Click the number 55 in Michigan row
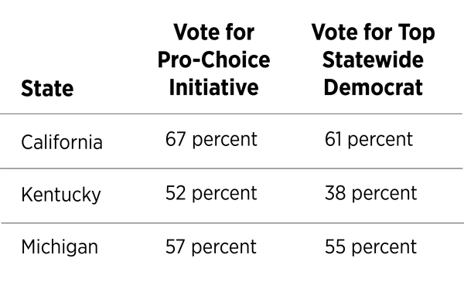The image size is (464, 292). 335,246
